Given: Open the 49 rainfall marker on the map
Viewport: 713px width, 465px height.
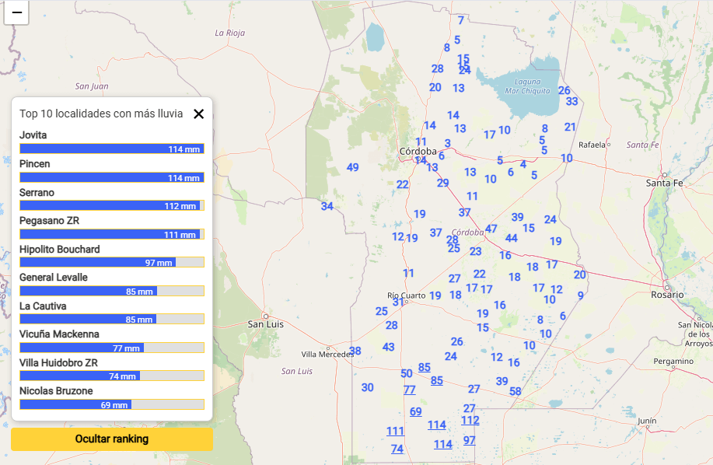Looking at the screenshot, I should [352, 167].
